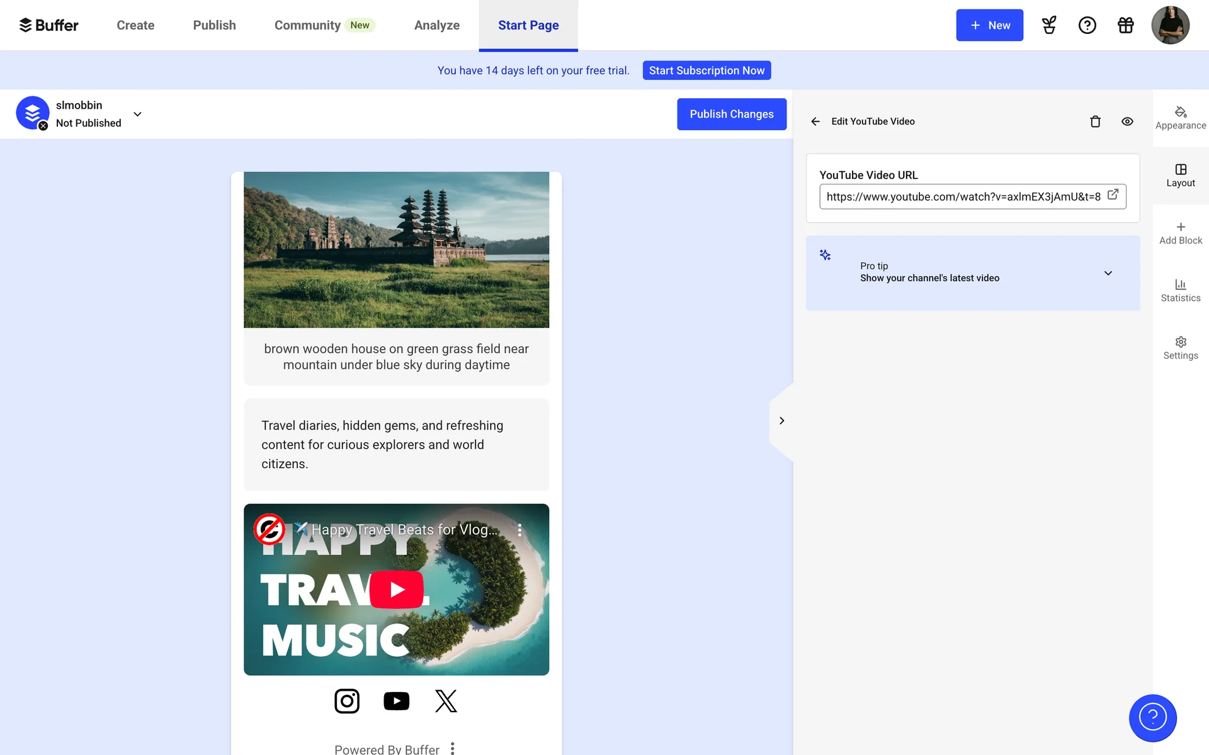Switch to the Analyze tab
Viewport: 1209px width, 755px height.
[x=436, y=25]
